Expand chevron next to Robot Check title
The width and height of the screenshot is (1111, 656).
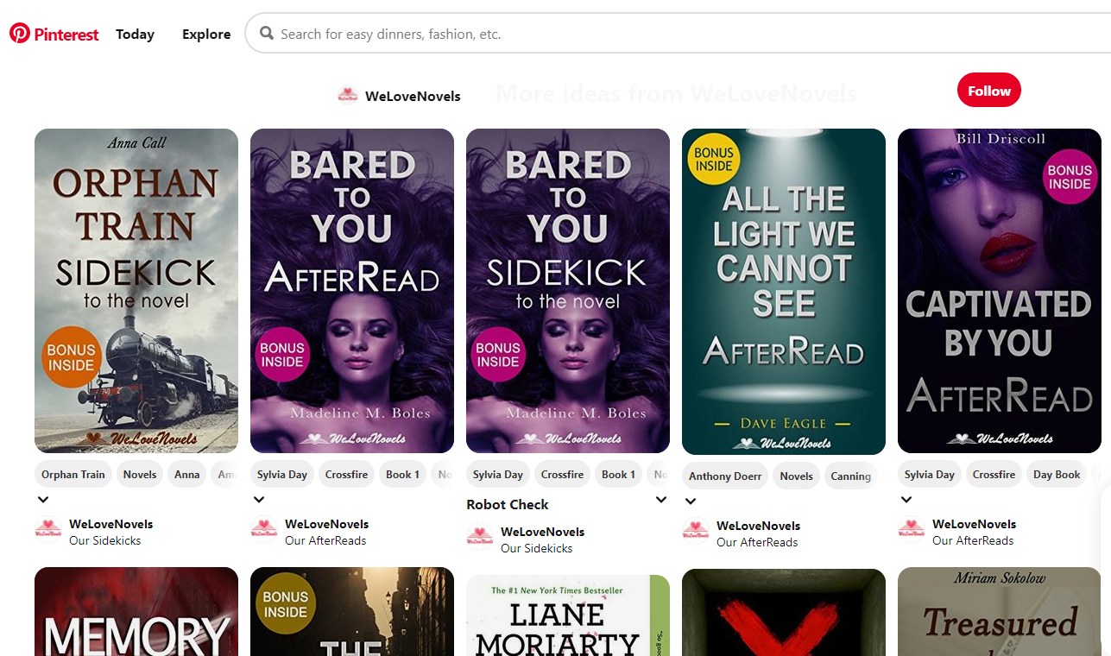(x=661, y=500)
